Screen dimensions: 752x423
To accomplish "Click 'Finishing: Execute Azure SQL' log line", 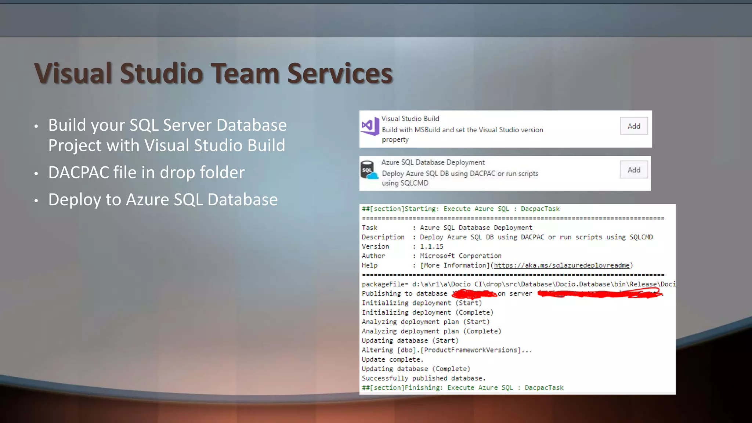I will 463,388.
